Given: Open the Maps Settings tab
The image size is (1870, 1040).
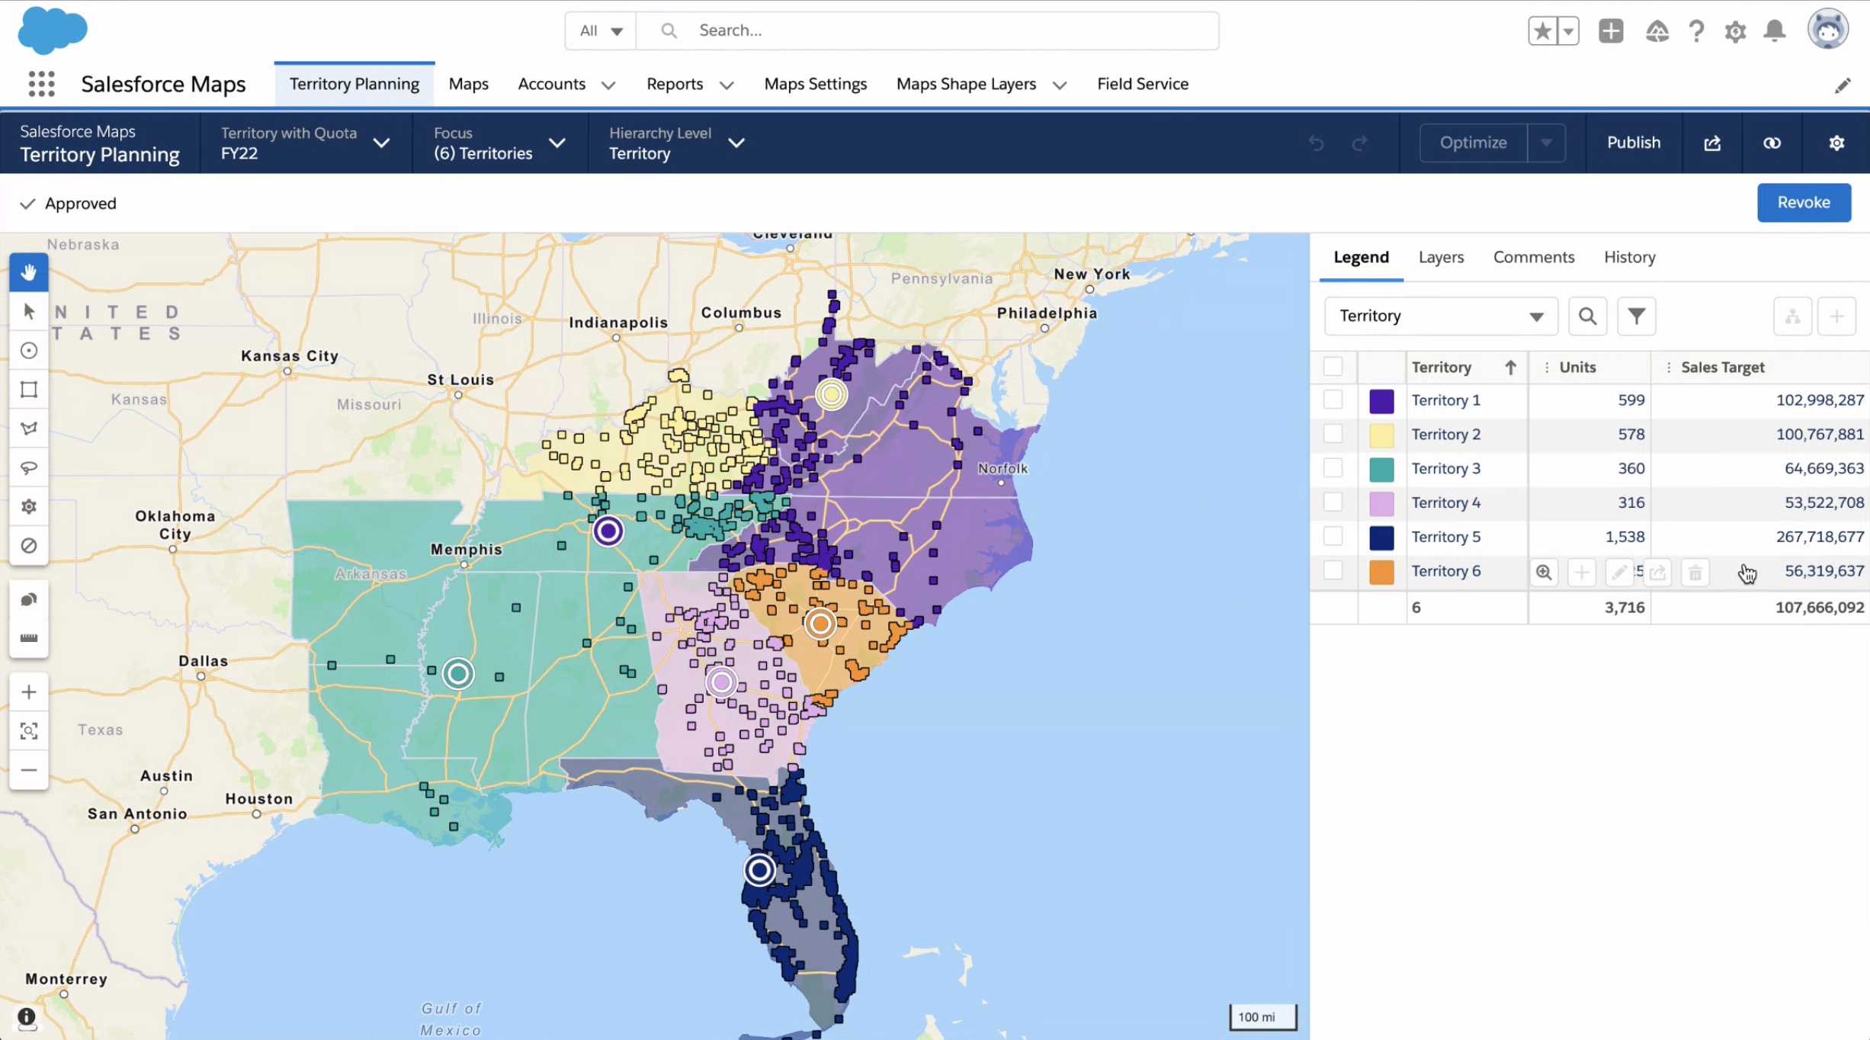Looking at the screenshot, I should tap(815, 84).
